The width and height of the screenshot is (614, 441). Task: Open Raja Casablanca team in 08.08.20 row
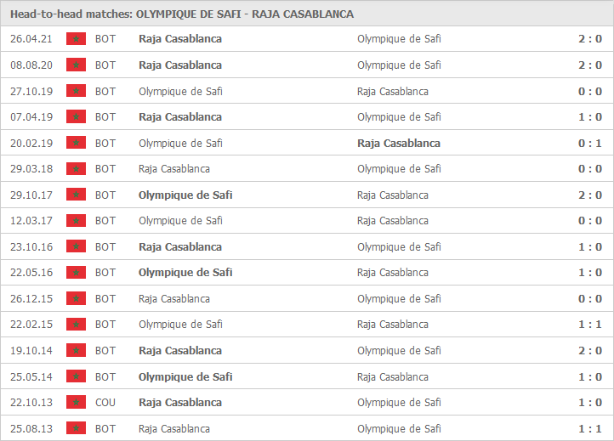coord(180,65)
